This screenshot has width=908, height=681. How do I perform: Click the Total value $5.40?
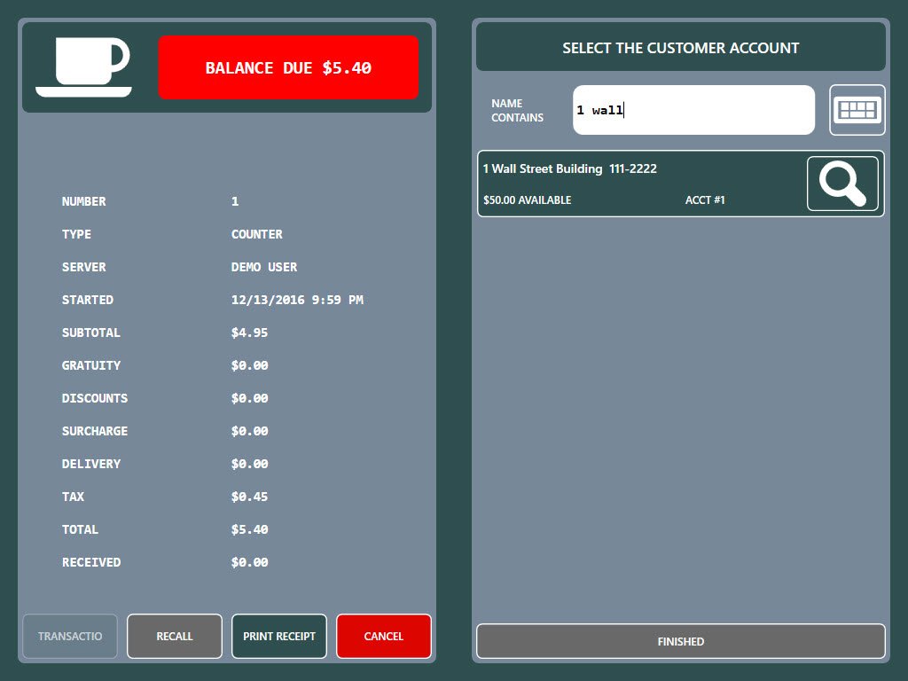(249, 529)
